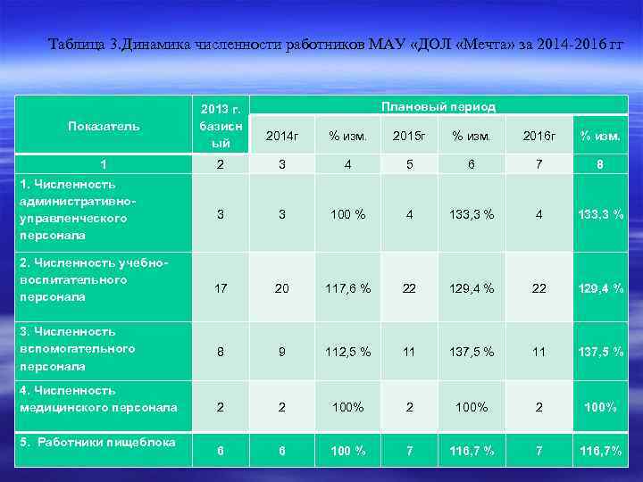Click column number '5' in the numbering row
Viewport: 643px width, 482px height.
[409, 164]
